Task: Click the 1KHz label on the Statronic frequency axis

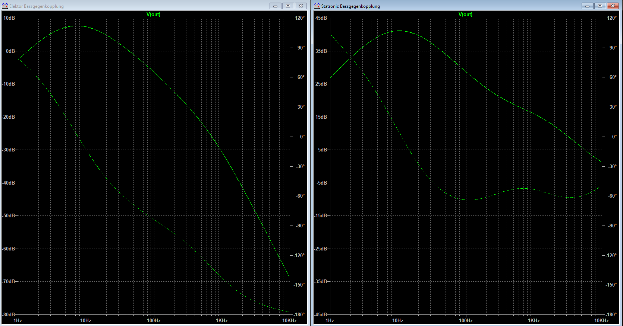Action: tap(534, 320)
